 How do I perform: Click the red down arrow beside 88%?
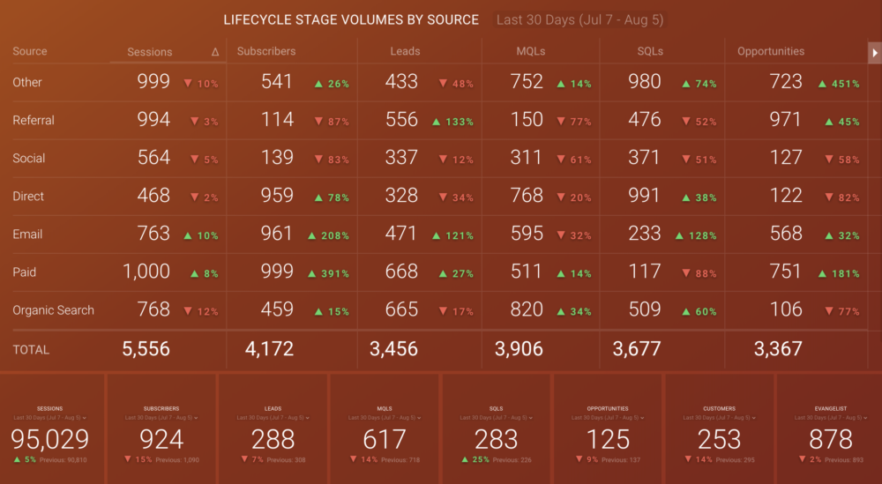pos(686,274)
